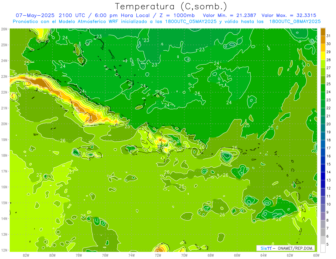Click the legend swatch between 21 and 22
Screen dimensions: 336x259
pos(323,112)
